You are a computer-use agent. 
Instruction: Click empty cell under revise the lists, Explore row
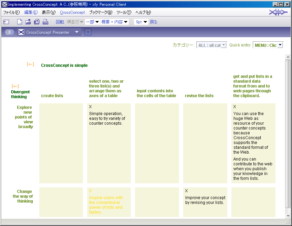point(205,143)
